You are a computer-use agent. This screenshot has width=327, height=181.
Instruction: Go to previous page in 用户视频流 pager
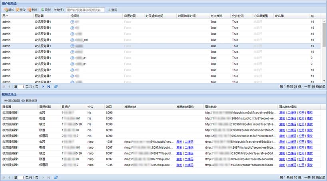[9, 87]
